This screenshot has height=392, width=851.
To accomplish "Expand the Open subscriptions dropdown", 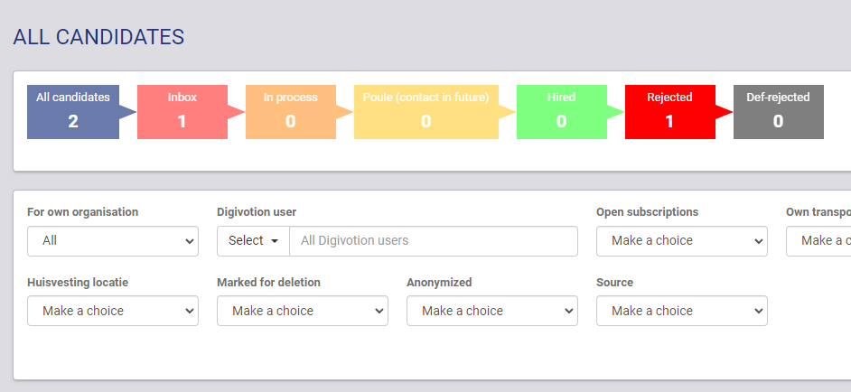I will tap(681, 241).
